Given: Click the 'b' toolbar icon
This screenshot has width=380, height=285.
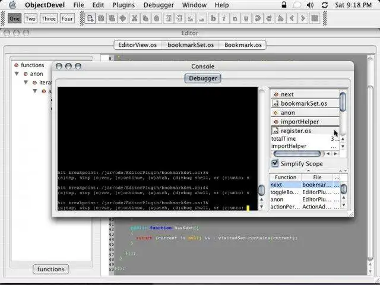Looking at the screenshot, I should coord(213,18).
